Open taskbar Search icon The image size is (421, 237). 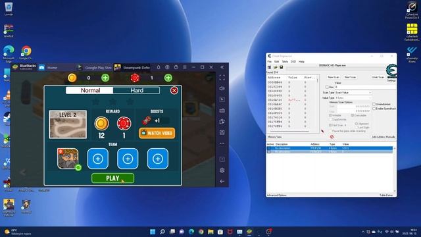tap(162, 232)
